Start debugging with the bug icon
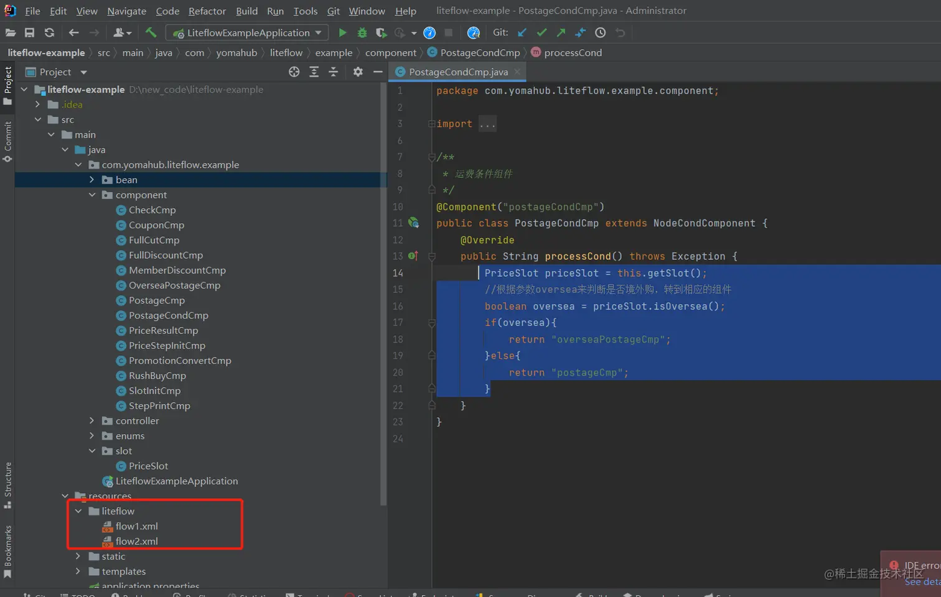The height and width of the screenshot is (597, 941). (x=362, y=33)
